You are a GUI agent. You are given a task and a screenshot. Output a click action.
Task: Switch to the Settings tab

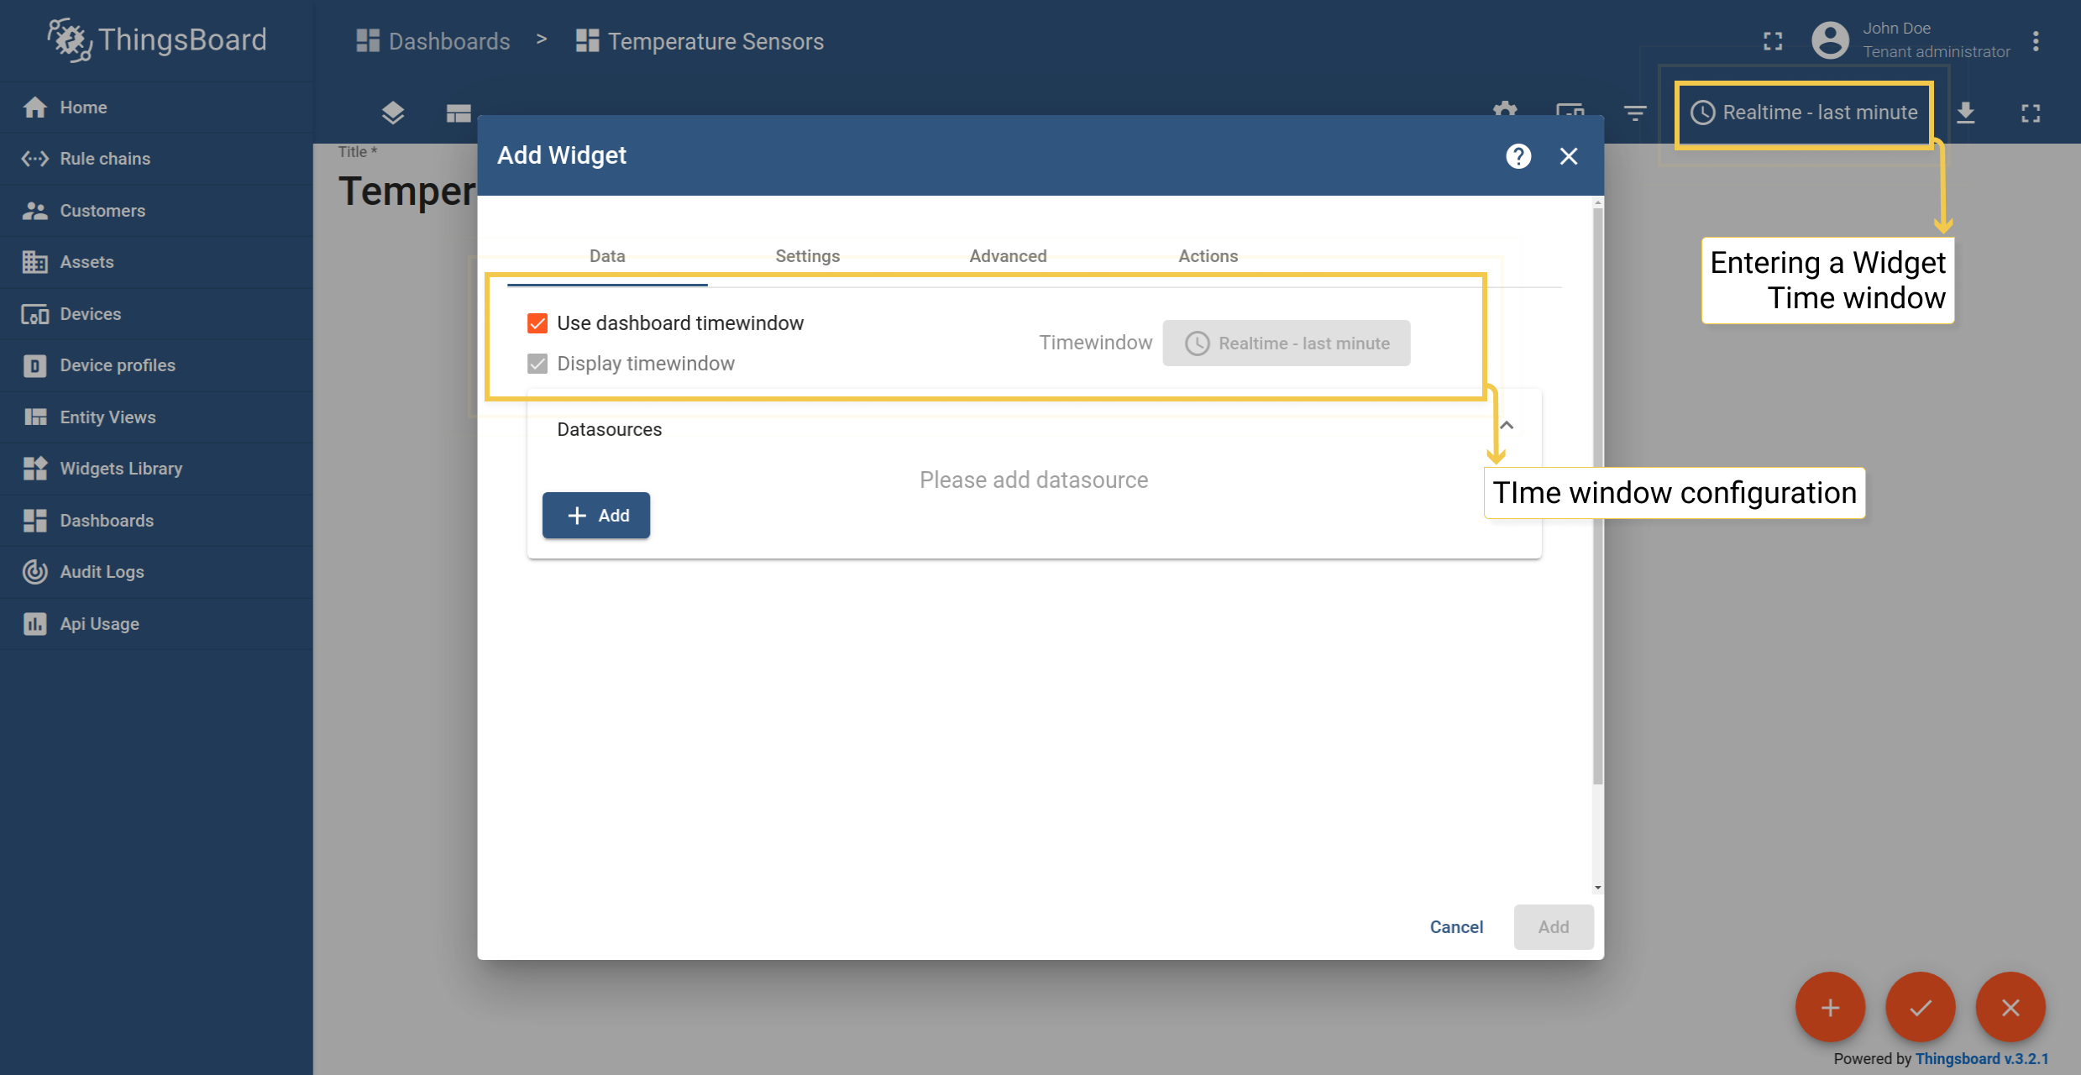(x=807, y=256)
